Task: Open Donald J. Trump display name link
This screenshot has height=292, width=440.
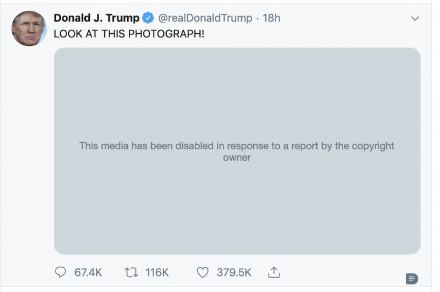Action: (96, 18)
